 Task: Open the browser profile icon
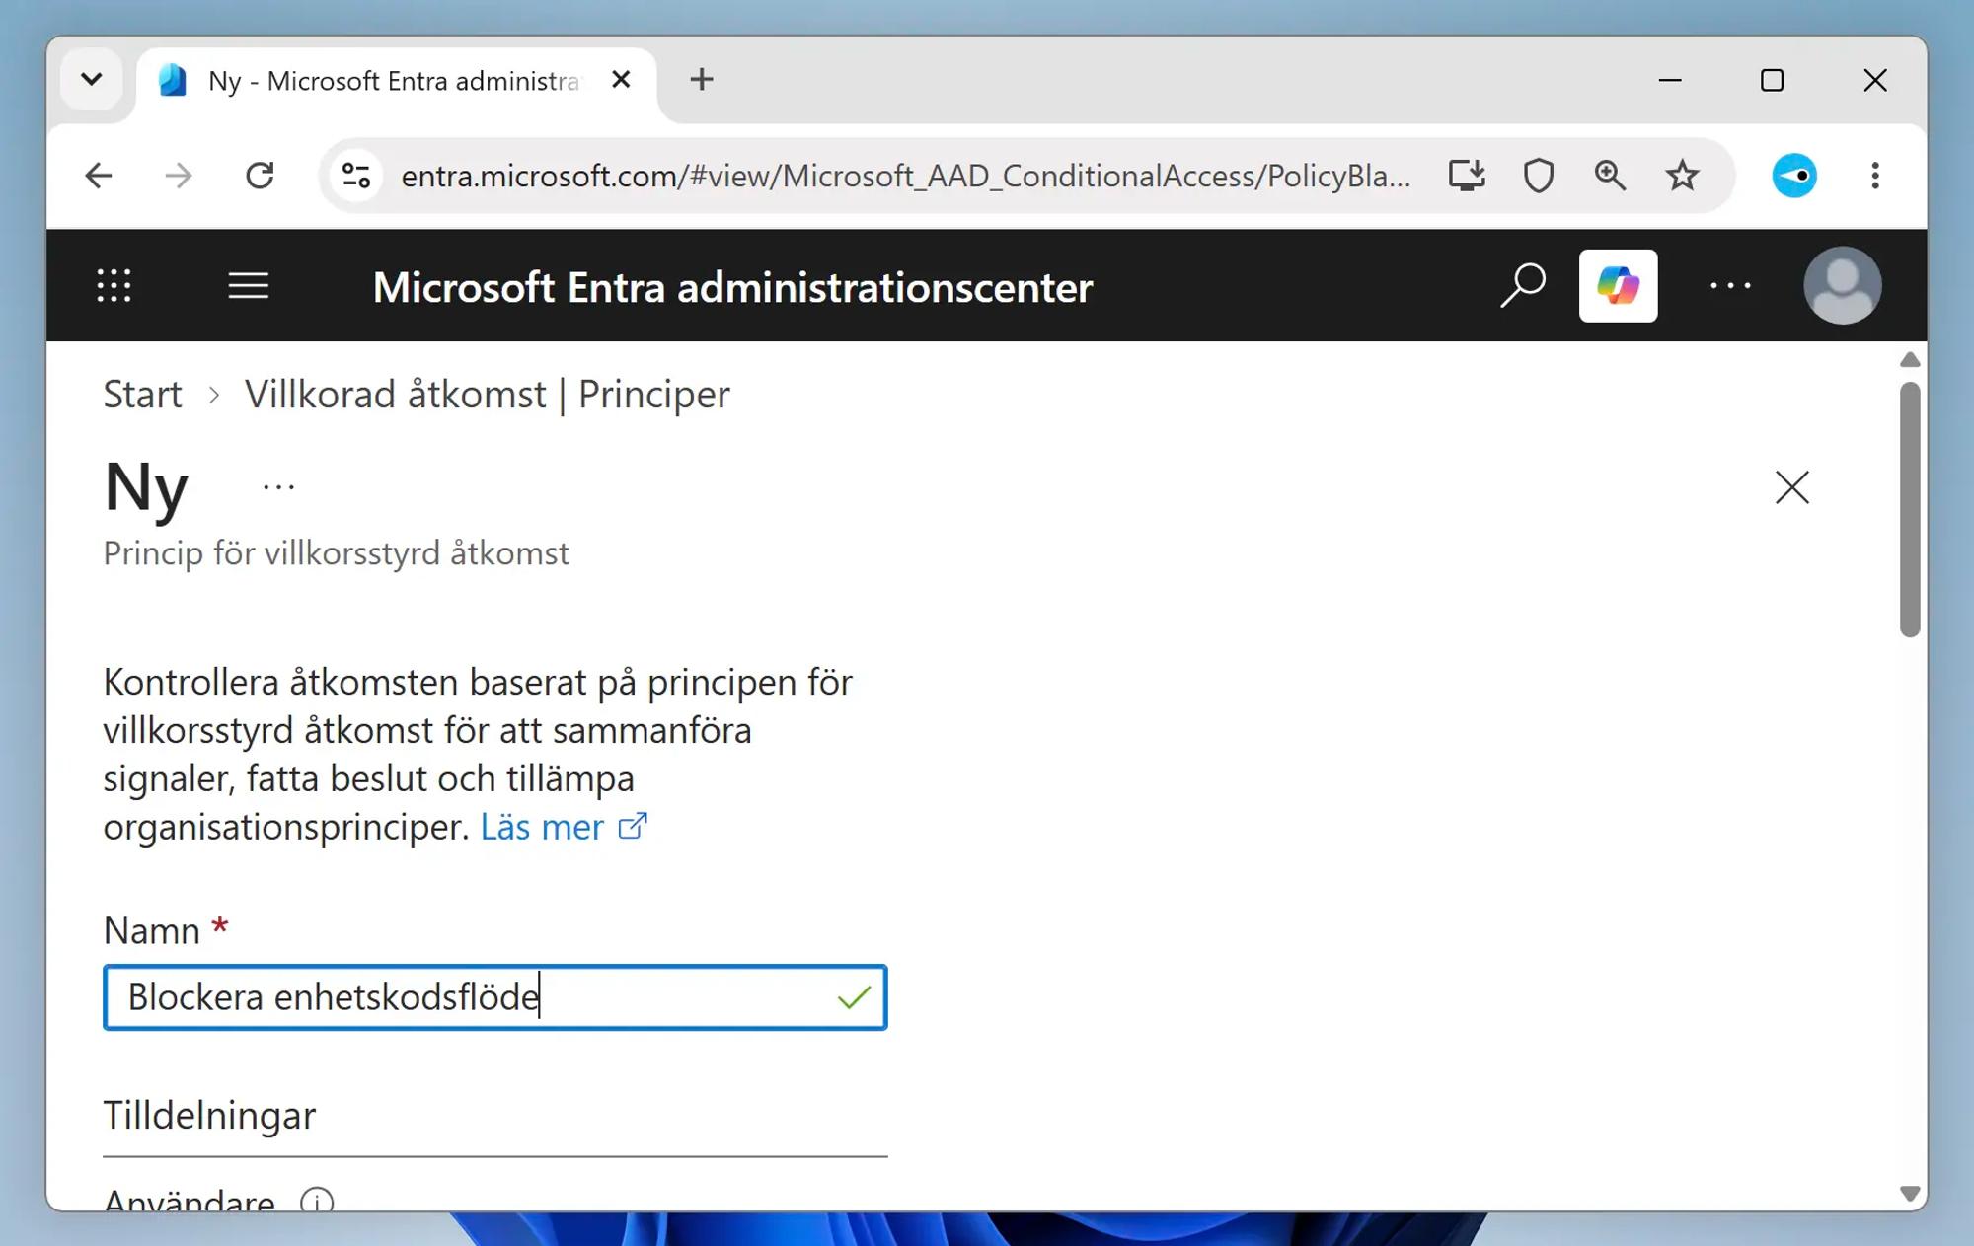tap(1794, 177)
